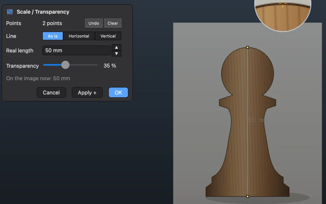Clear all scale points

[x=113, y=23]
